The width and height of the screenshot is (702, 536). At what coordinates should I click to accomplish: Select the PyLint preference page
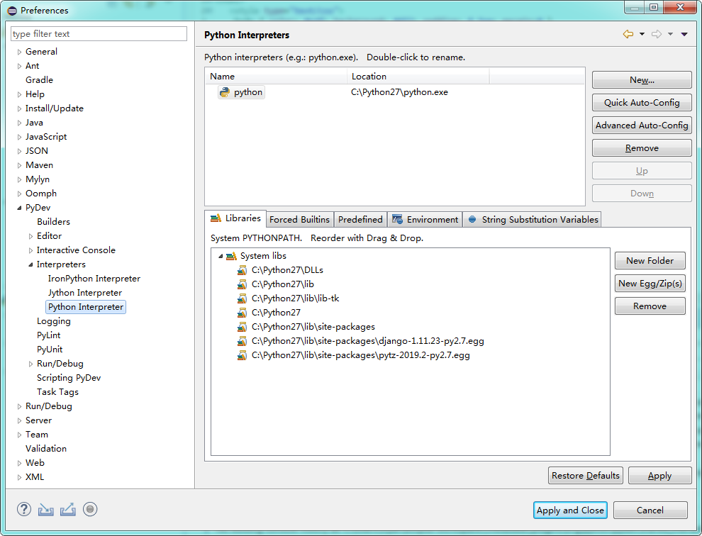coord(48,335)
